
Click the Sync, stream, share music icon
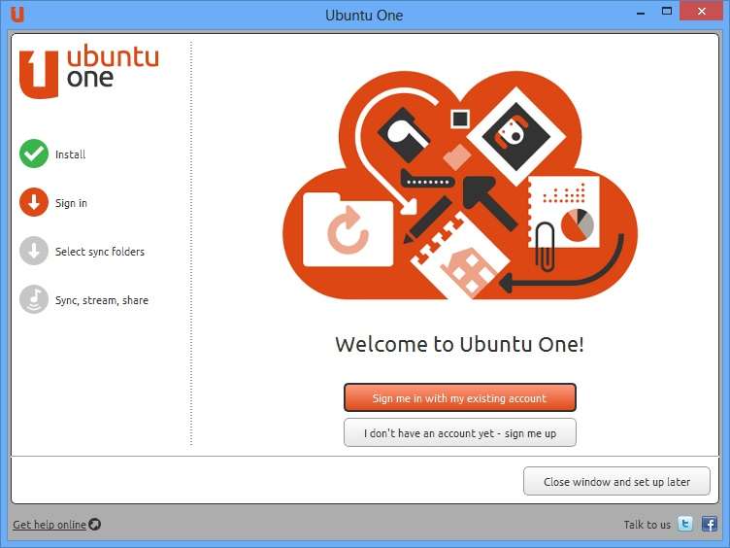click(x=34, y=299)
